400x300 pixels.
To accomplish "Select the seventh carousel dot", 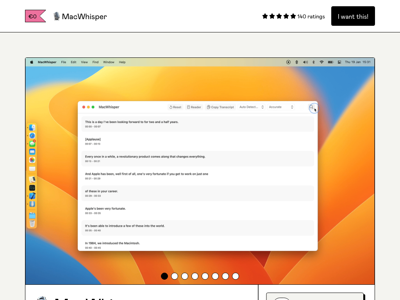I will (x=225, y=276).
